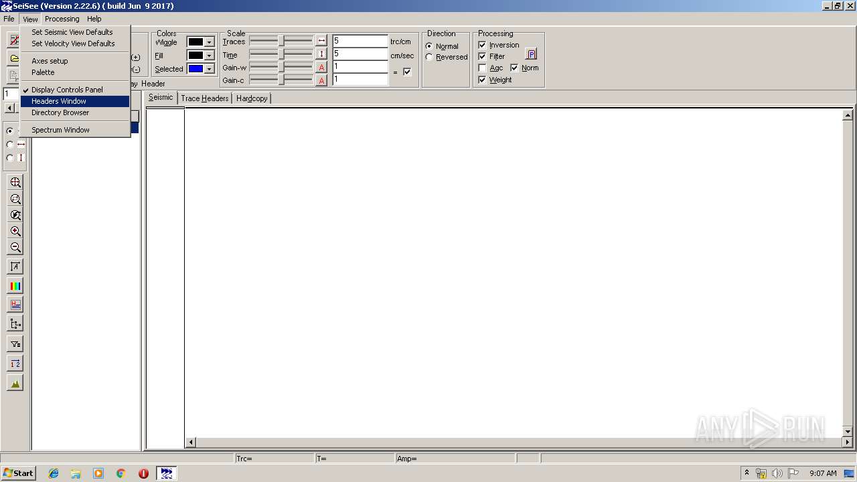Image resolution: width=857 pixels, height=482 pixels.
Task: Switch to the Seismic tab
Action: 161,98
